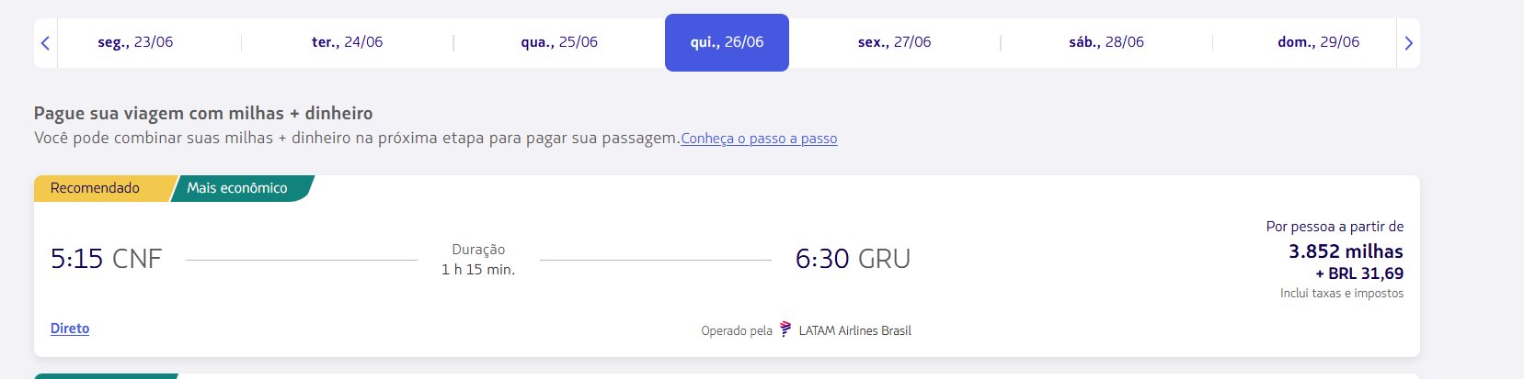Go to next week of dates
The image size is (1524, 379).
[1408, 43]
